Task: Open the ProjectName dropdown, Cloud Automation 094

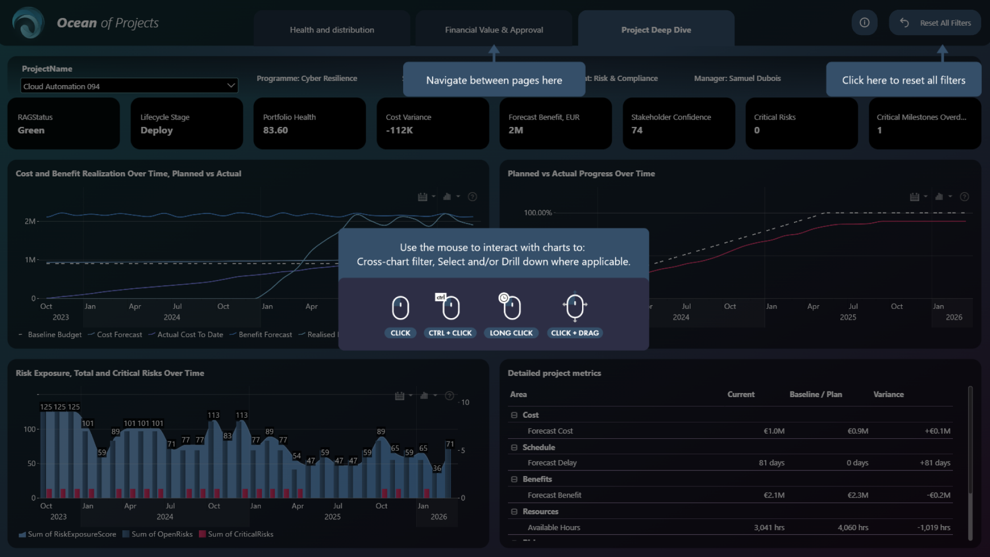Action: 129,86
